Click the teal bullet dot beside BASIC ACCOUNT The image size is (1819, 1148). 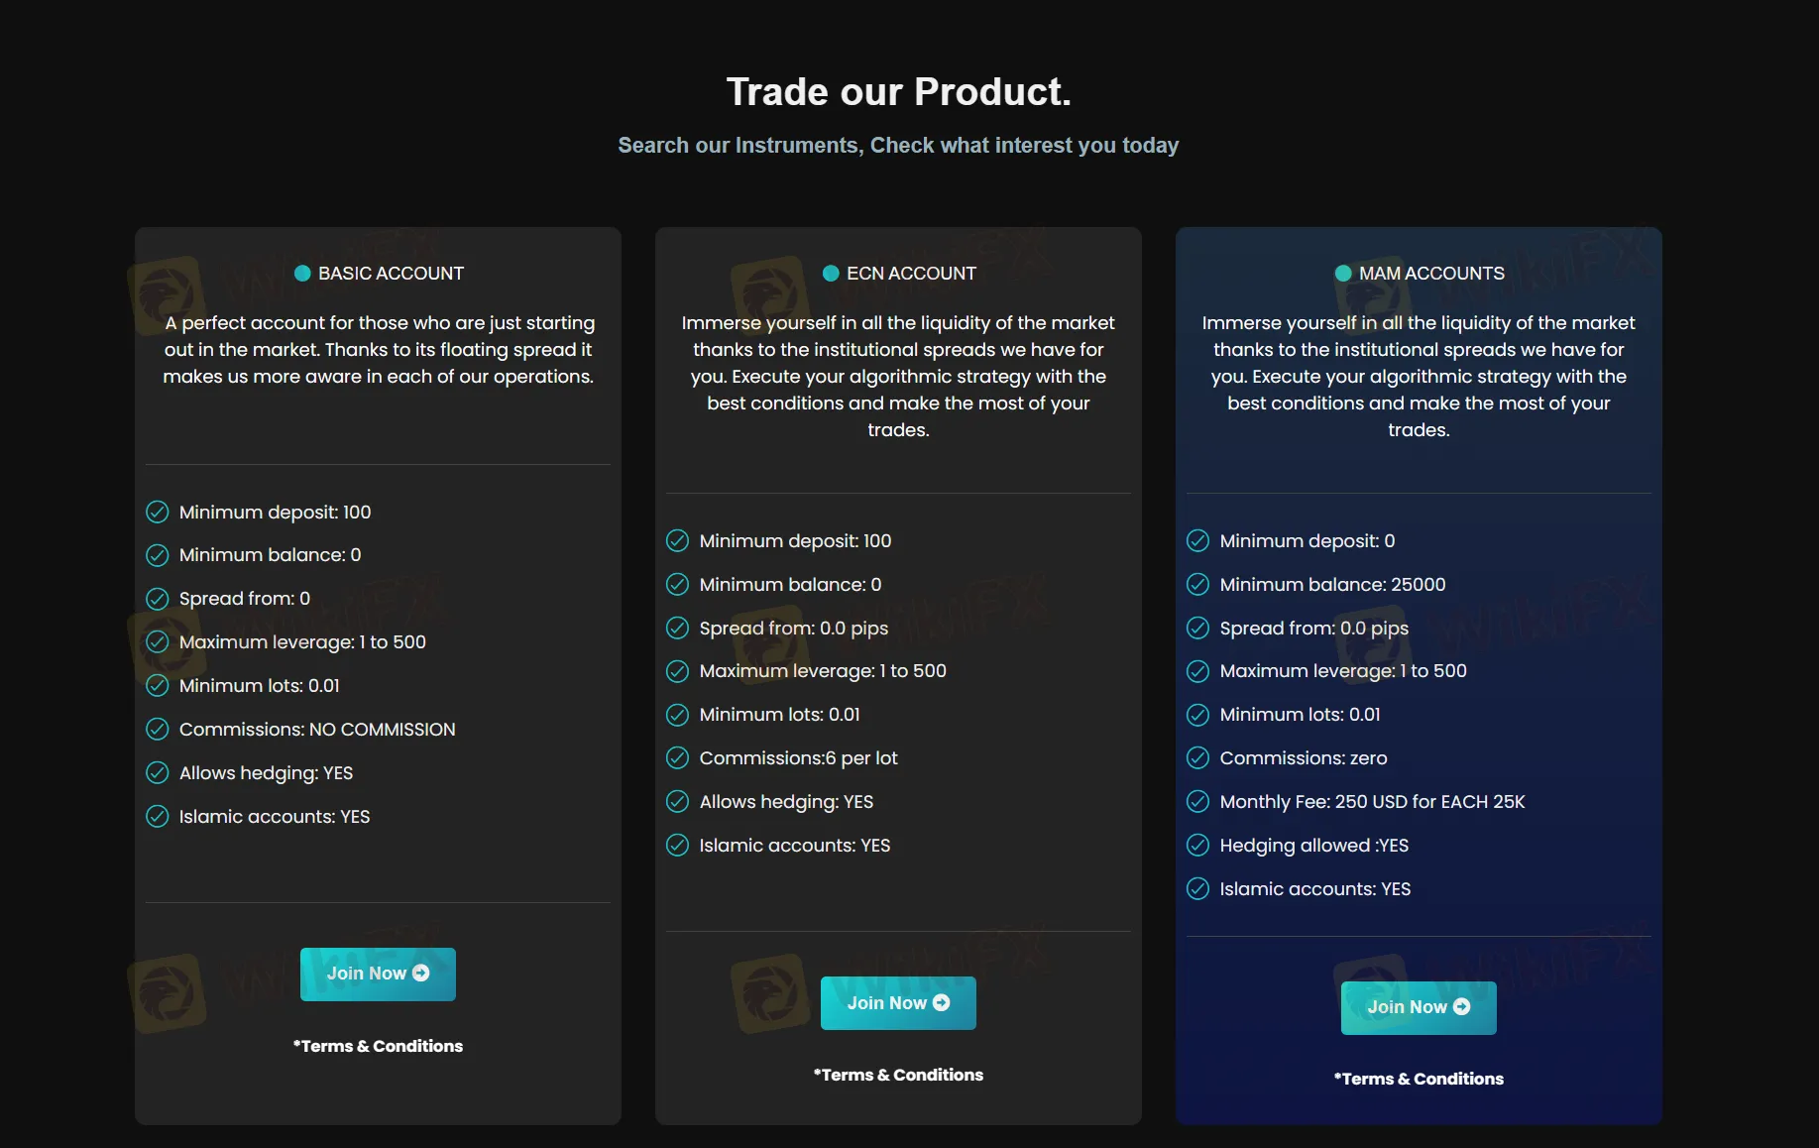(302, 273)
